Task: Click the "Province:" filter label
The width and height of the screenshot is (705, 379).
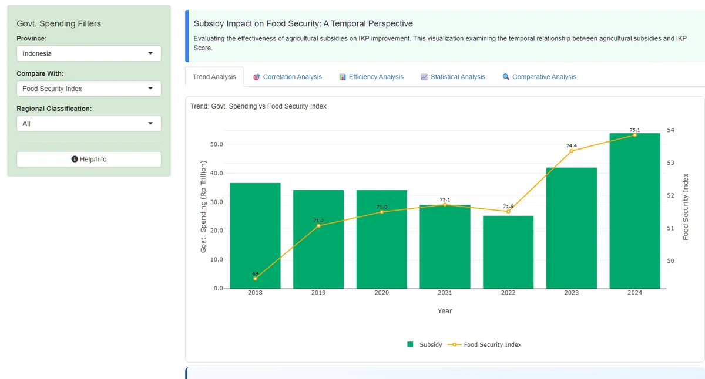Action: [32, 39]
